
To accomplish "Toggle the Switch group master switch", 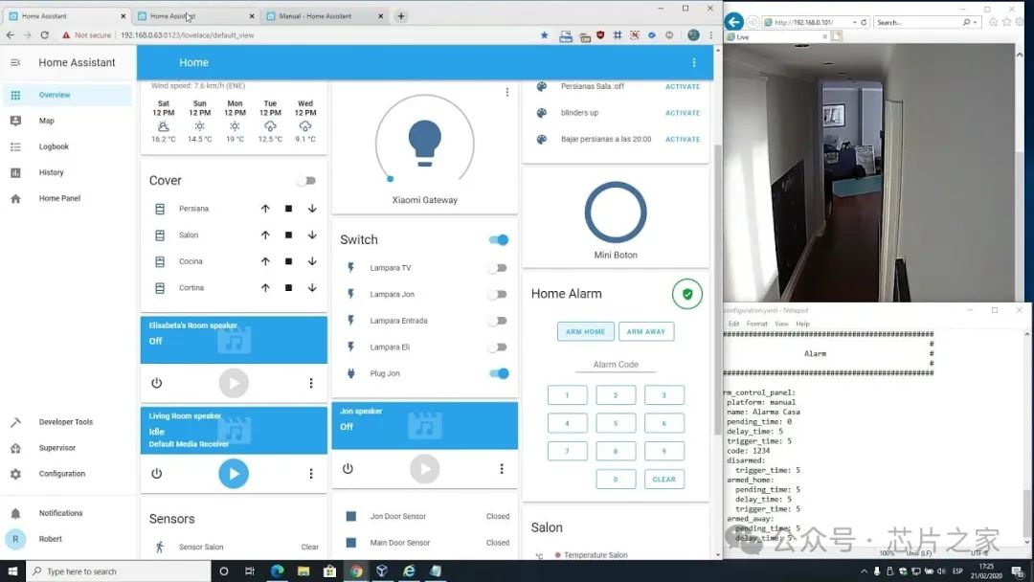I will click(499, 240).
